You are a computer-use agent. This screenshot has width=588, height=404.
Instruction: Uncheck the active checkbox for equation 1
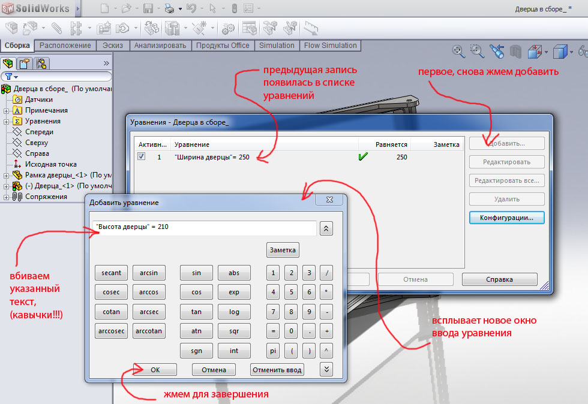click(x=142, y=156)
